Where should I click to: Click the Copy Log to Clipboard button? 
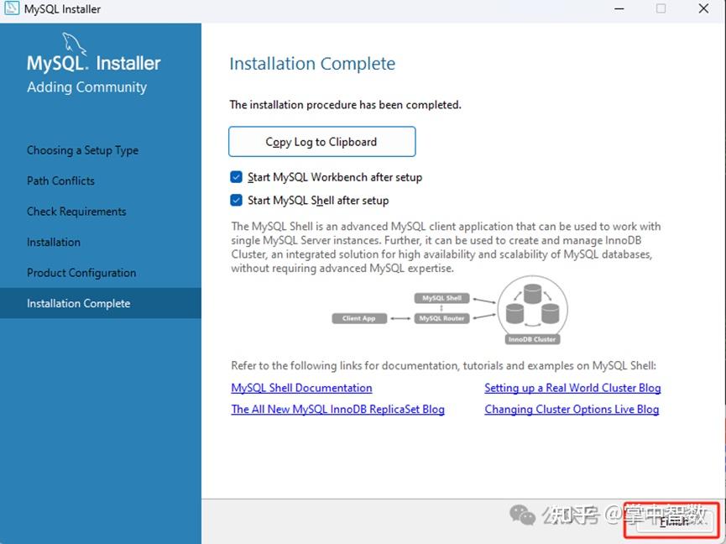click(x=321, y=142)
